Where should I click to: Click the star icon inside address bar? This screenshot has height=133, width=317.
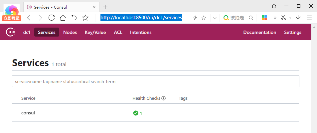point(204,18)
